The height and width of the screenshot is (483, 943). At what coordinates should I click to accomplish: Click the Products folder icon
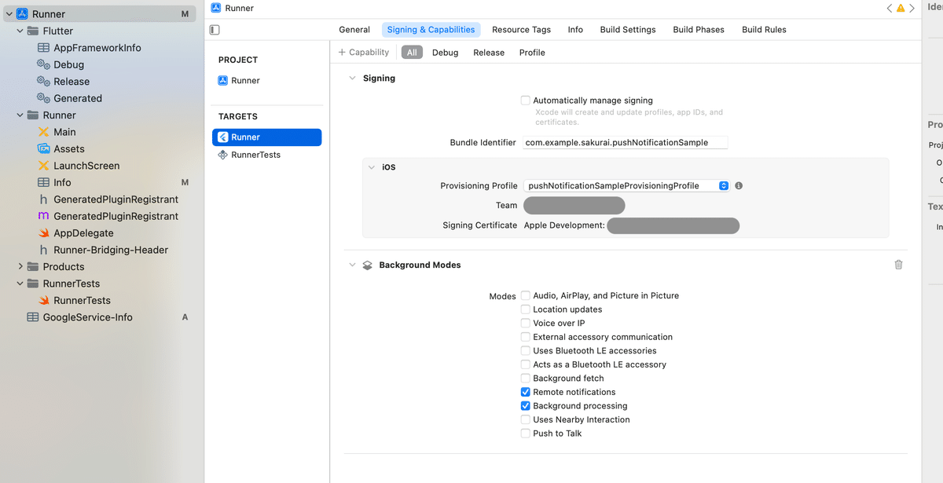click(x=33, y=266)
